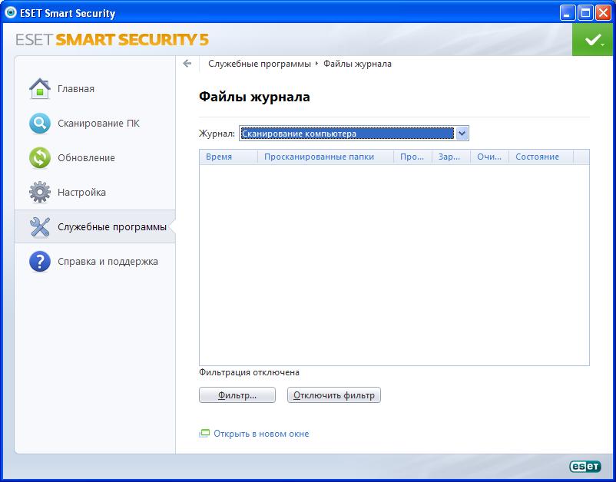
Task: Click the magnifier Computer Scan icon
Action: (x=40, y=124)
